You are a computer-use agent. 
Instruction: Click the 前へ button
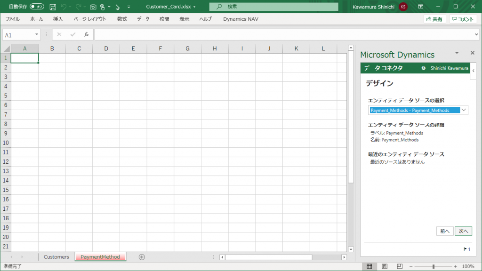(x=445, y=231)
